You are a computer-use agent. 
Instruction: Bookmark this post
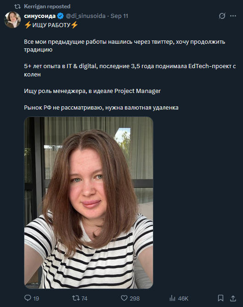221,298
